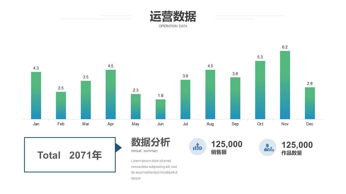The image size is (346, 194).
Task: Click the 销售额 label
Action: click(x=219, y=152)
